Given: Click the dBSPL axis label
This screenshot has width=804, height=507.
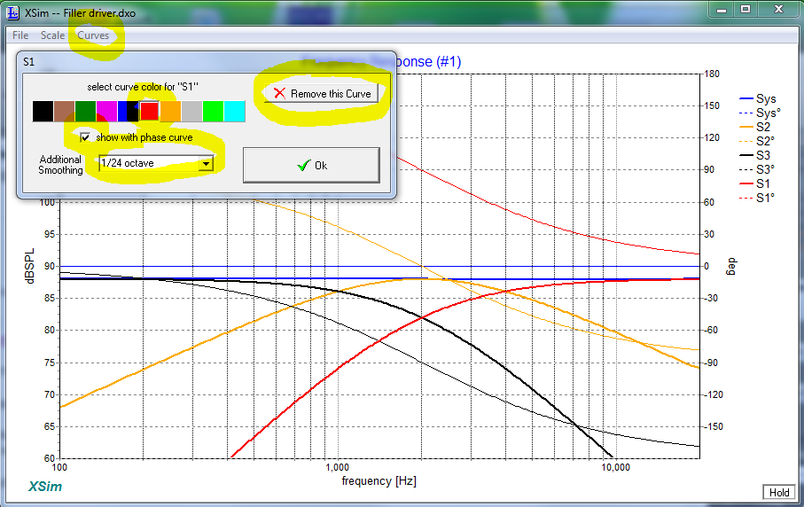Looking at the screenshot, I should pos(30,266).
